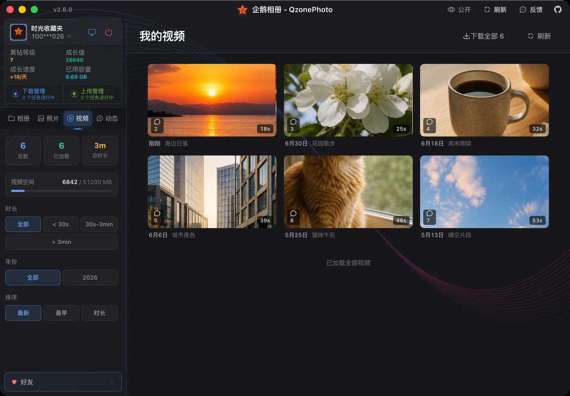
Task: Click the 成长速度 +18/天 value
Action: [18, 77]
